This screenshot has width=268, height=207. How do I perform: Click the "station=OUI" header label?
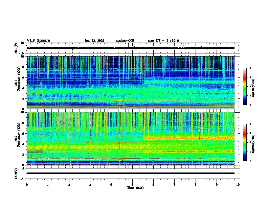click(x=125, y=41)
